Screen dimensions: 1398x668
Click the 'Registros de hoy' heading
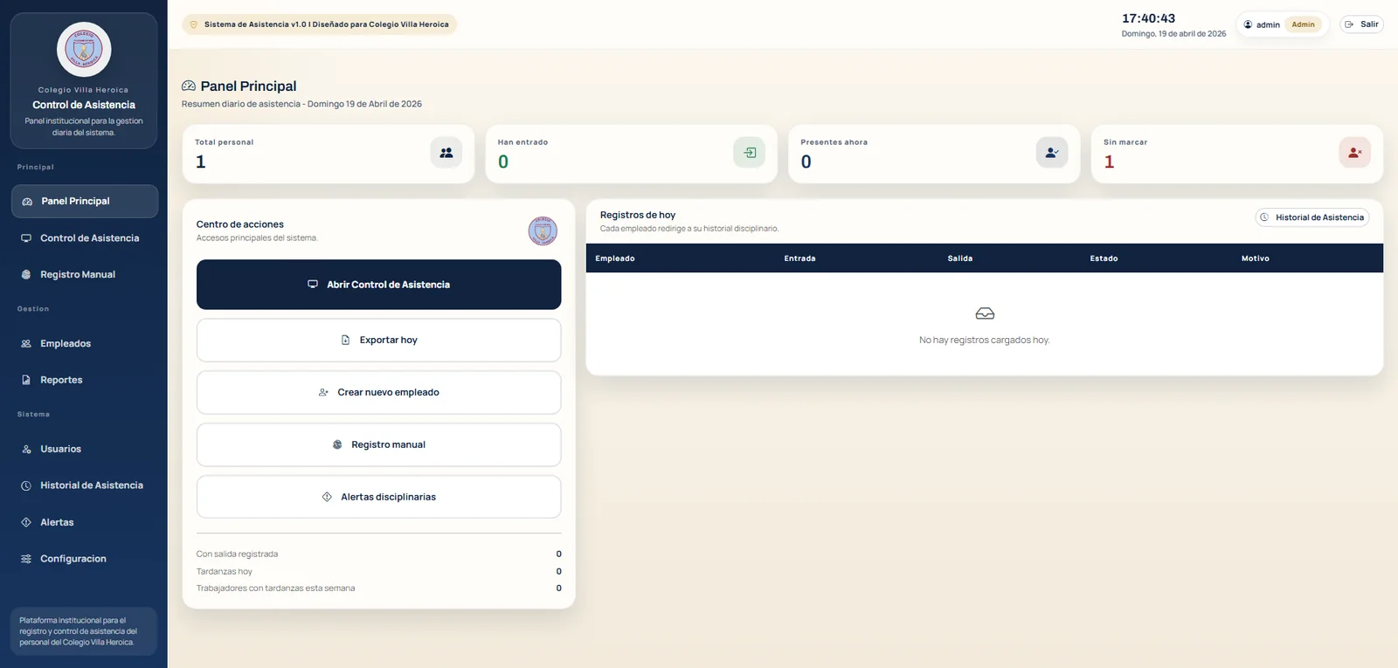tap(638, 215)
